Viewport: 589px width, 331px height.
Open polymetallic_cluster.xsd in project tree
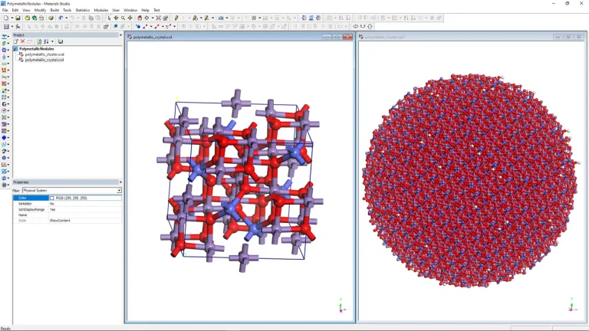pyautogui.click(x=45, y=54)
